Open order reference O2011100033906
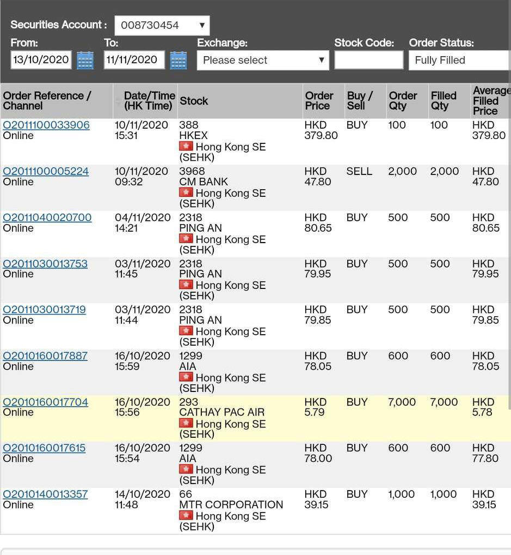This screenshot has width=511, height=555. [x=46, y=125]
